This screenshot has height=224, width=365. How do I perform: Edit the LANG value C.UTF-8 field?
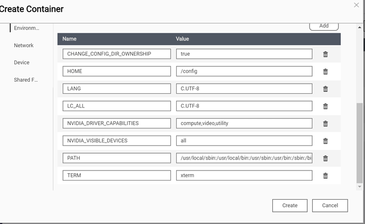point(244,88)
